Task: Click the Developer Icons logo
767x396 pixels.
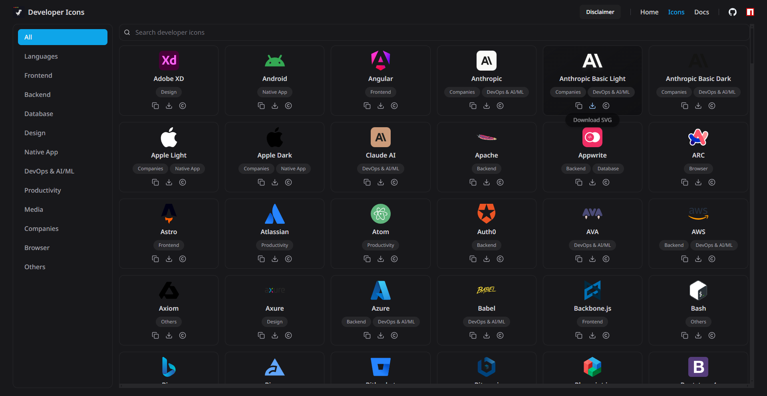Action: pyautogui.click(x=48, y=12)
